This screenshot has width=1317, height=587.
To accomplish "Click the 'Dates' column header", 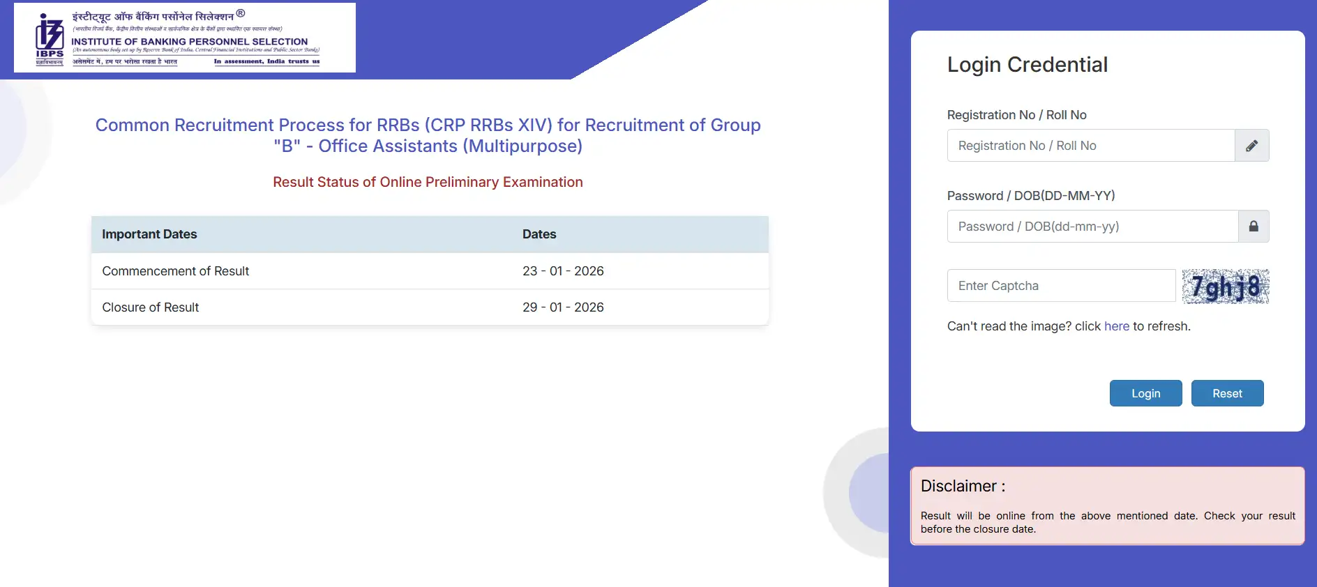I will point(539,234).
